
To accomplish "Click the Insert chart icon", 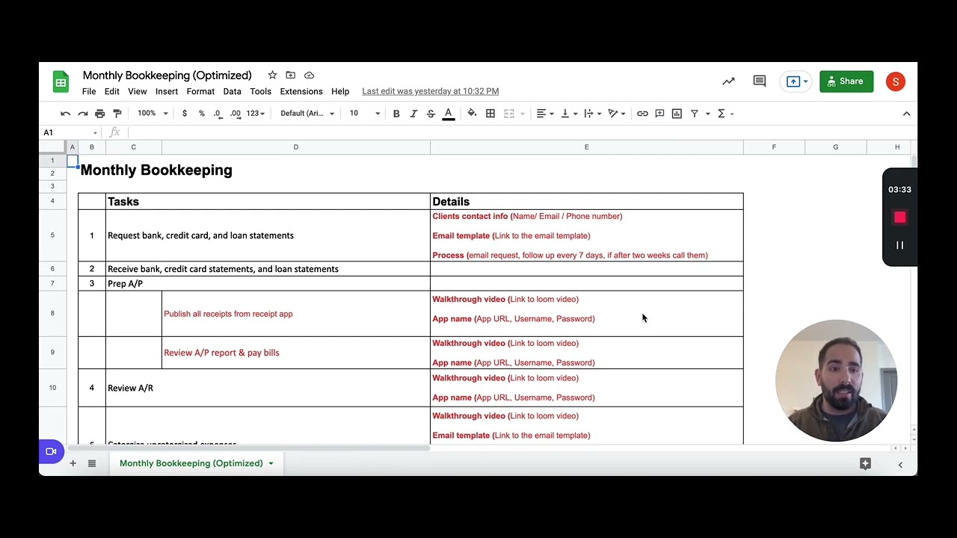I will (x=677, y=114).
